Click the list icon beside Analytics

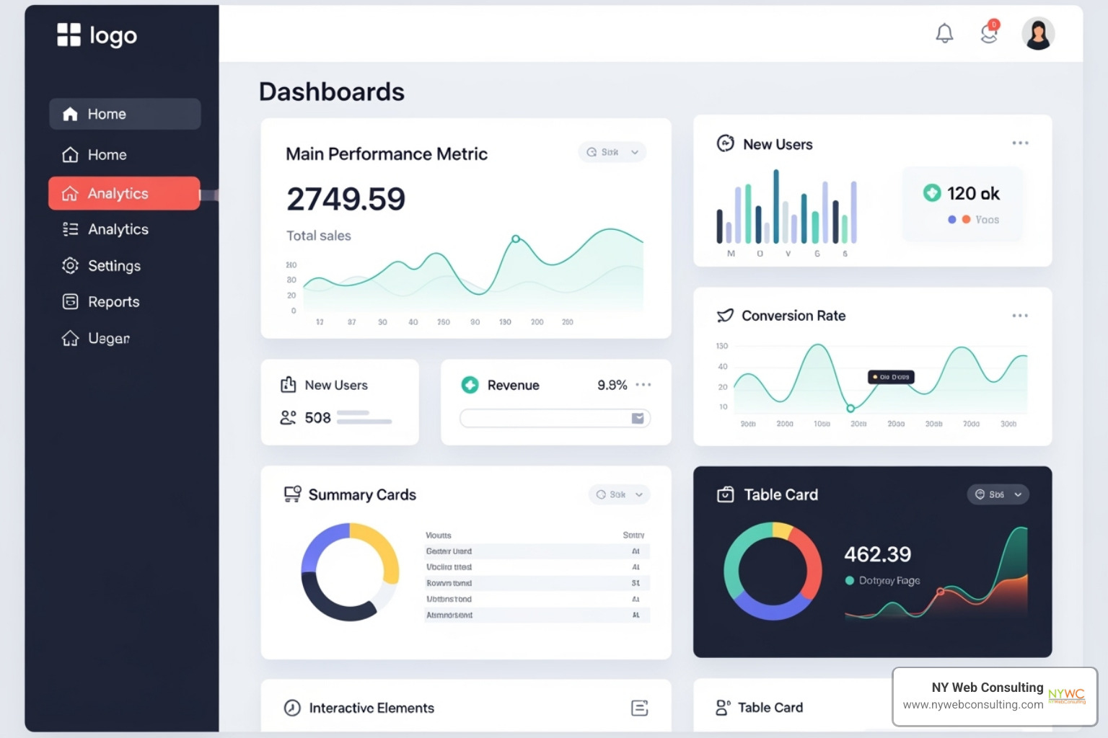pyautogui.click(x=70, y=229)
